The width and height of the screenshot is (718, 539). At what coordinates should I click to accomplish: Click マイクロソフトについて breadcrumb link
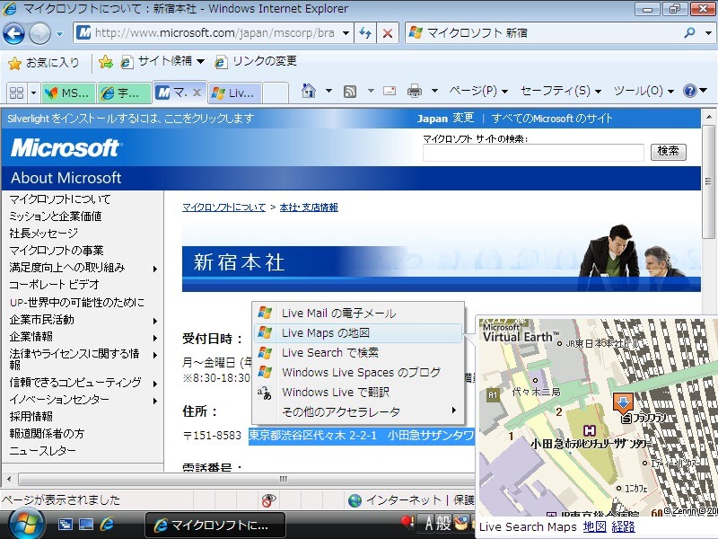[x=223, y=208]
